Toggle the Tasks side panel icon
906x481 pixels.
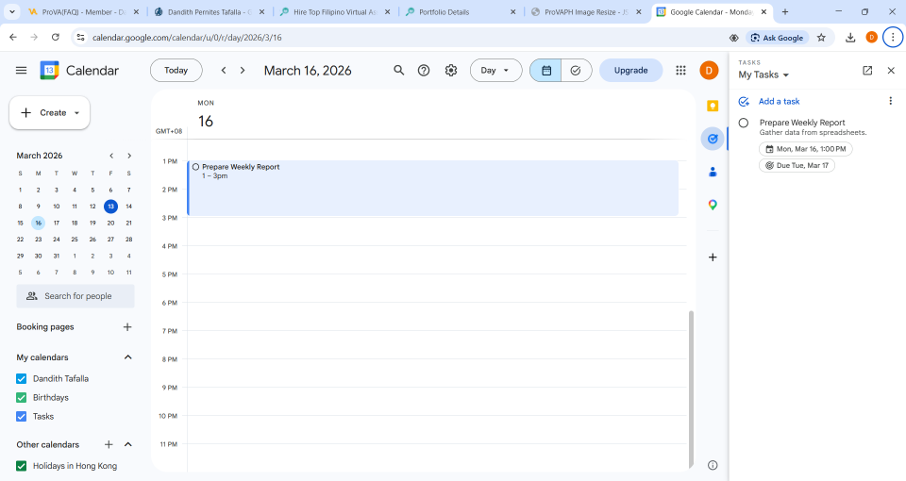(x=713, y=140)
